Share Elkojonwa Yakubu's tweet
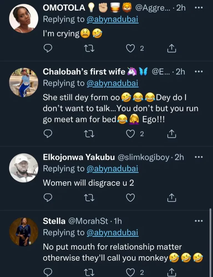 [x=172, y=198]
